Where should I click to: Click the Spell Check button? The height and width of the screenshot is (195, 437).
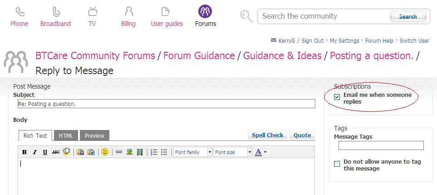click(x=268, y=135)
